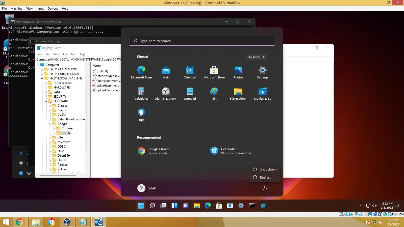
Task: Open the Get Started recommendation
Action: [231, 151]
